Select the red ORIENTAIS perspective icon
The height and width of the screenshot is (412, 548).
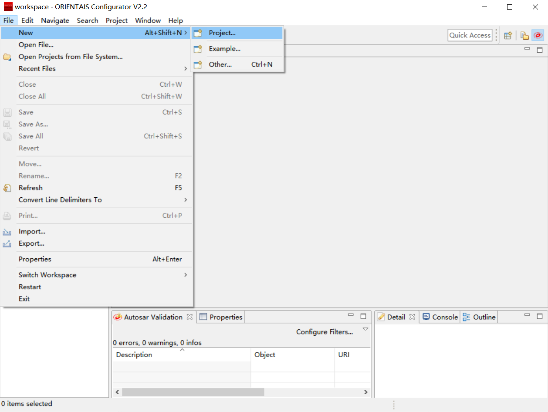(538, 36)
